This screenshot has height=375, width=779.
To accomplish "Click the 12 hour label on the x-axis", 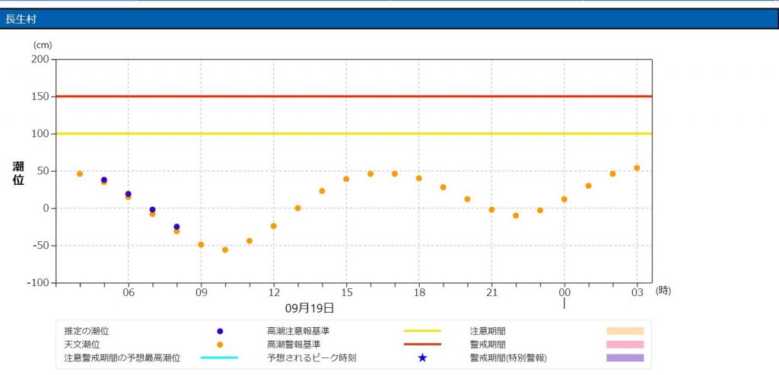I will click(x=274, y=293).
